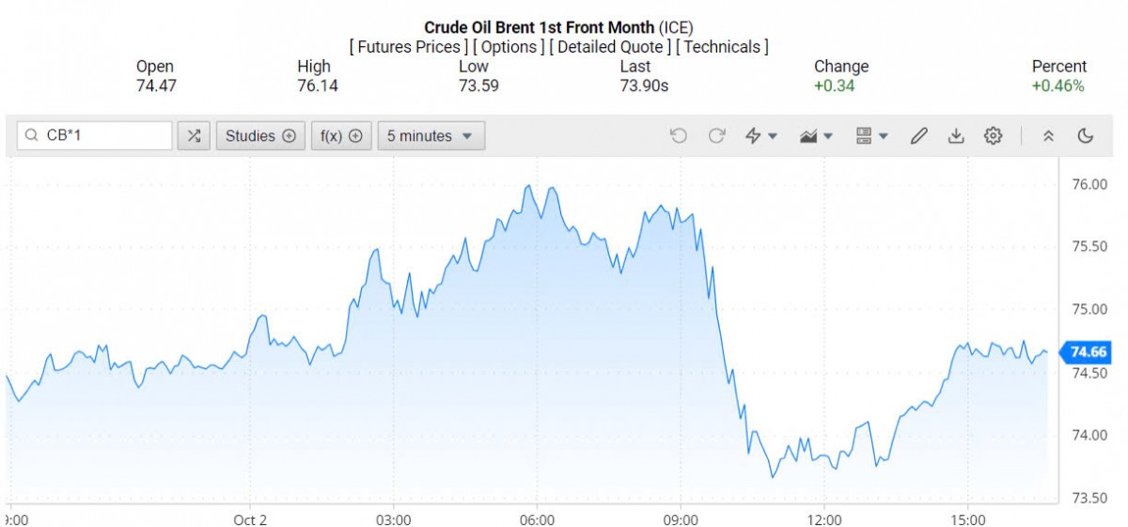Open the 5 minutes interval dropdown
This screenshot has width=1128, height=527.
click(x=431, y=136)
